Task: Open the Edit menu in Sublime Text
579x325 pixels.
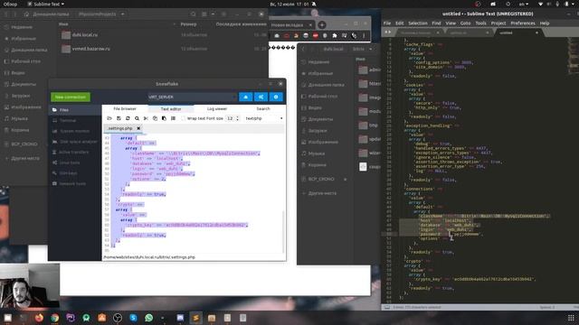Action: tap(400, 23)
